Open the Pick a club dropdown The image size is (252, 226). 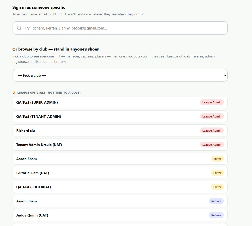120,75
